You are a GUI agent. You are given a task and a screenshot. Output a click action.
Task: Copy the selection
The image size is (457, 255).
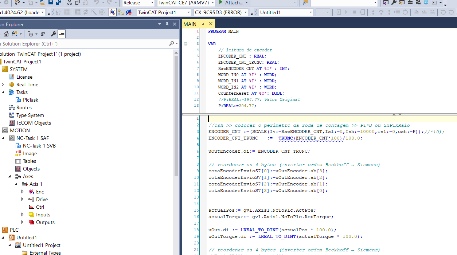pos(78,3)
